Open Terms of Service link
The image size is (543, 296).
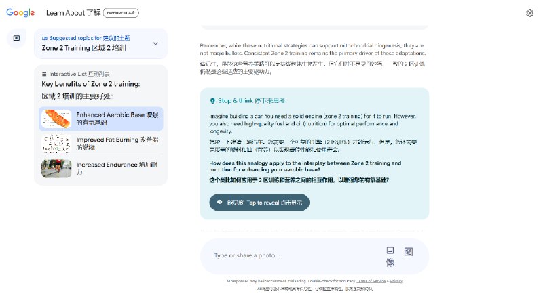pos(371,281)
